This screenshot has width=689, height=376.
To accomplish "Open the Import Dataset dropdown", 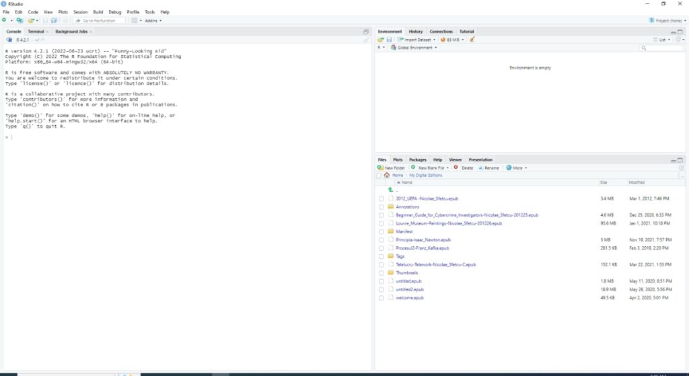I will pos(416,40).
